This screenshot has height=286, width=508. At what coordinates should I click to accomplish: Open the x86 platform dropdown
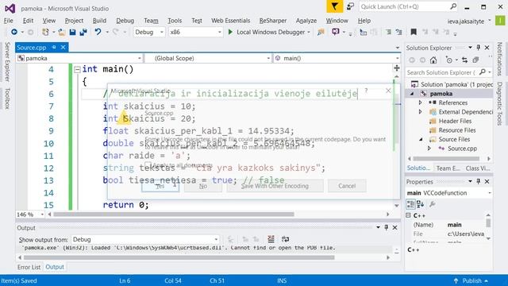click(195, 32)
